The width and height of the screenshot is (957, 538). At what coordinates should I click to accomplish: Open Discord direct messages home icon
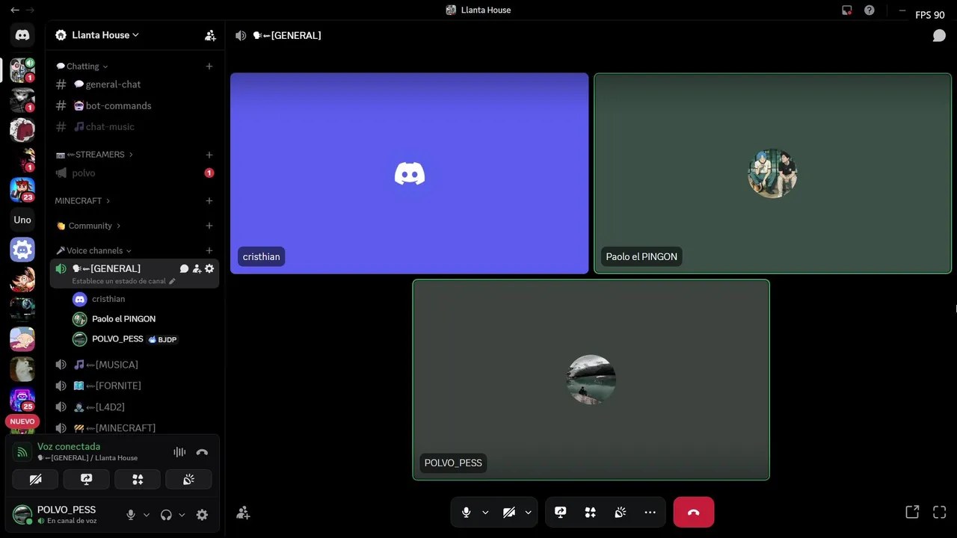[22, 34]
